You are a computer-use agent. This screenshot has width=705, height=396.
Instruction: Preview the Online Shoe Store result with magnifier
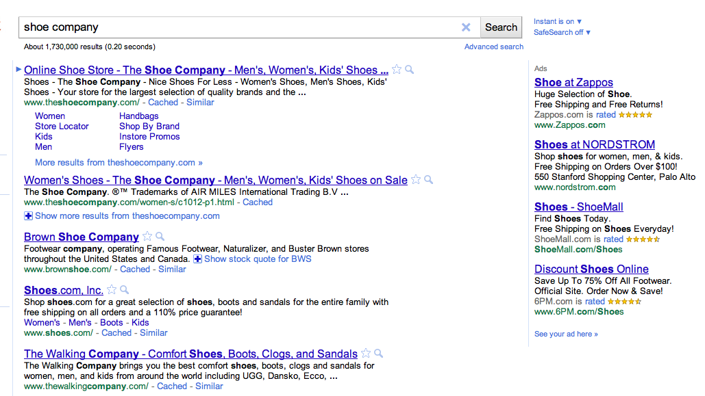click(x=409, y=70)
